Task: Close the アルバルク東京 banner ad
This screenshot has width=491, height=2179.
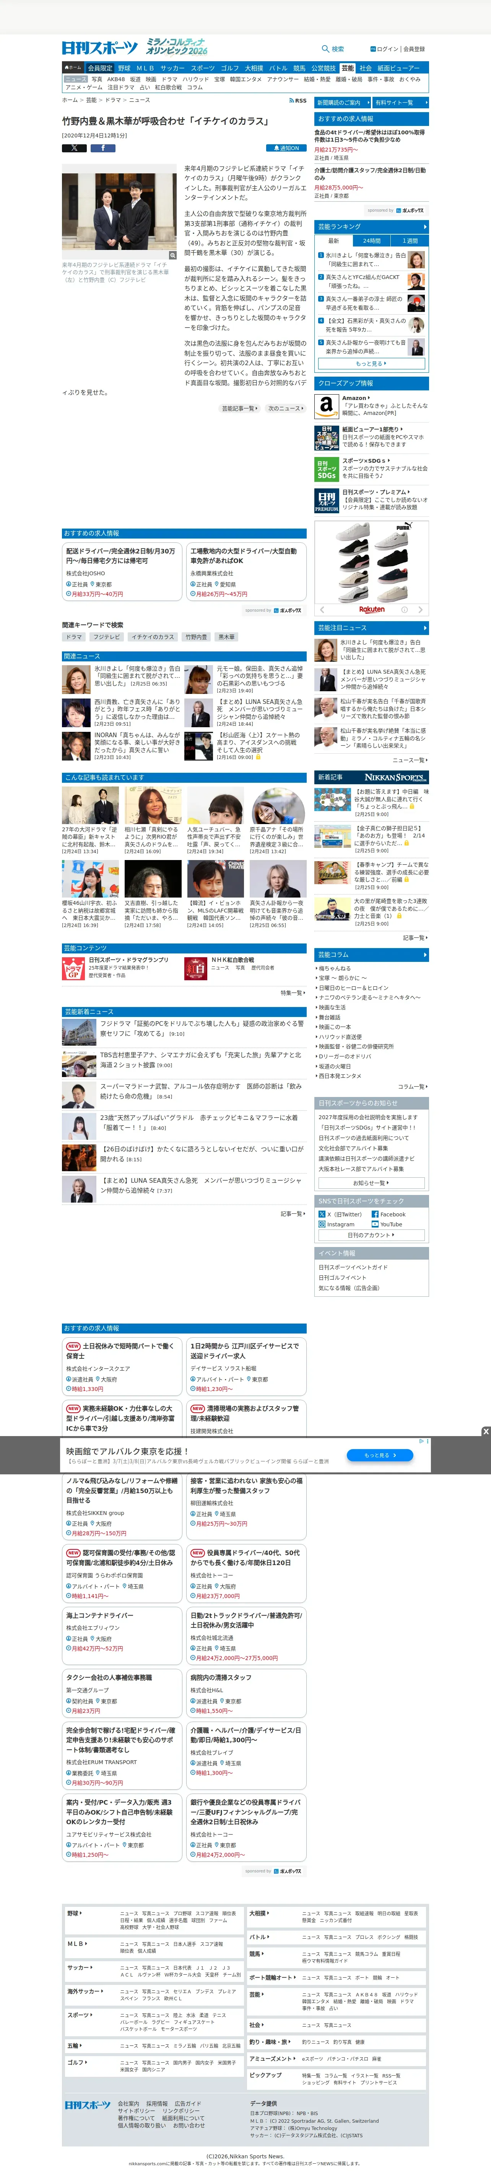Action: (x=486, y=1431)
